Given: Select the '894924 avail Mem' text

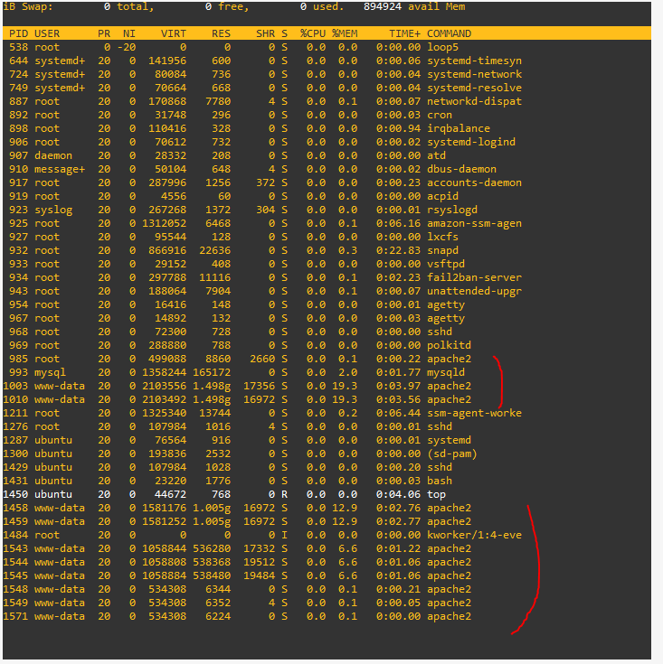Looking at the screenshot, I should tap(414, 6).
